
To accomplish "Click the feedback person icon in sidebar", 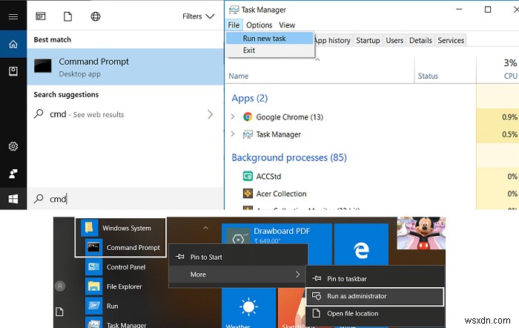I will pos(13,174).
